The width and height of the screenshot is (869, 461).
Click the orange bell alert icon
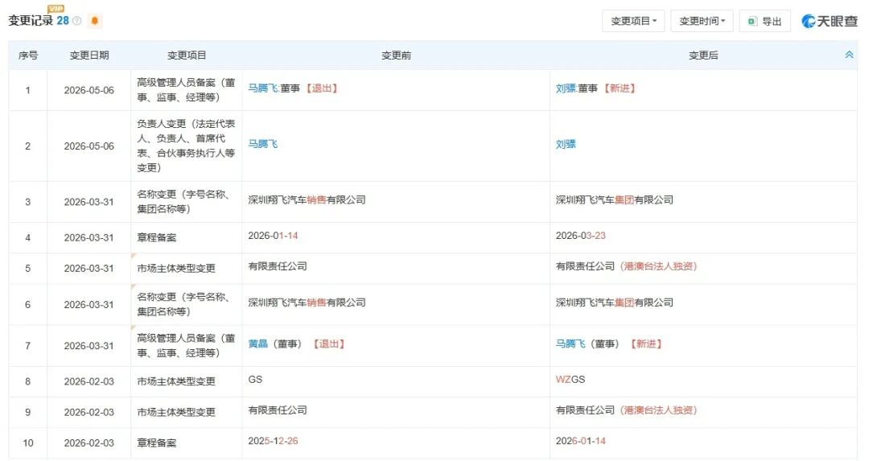(95, 21)
